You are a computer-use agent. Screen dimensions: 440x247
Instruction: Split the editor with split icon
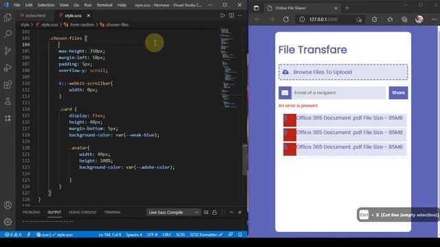(x=231, y=16)
